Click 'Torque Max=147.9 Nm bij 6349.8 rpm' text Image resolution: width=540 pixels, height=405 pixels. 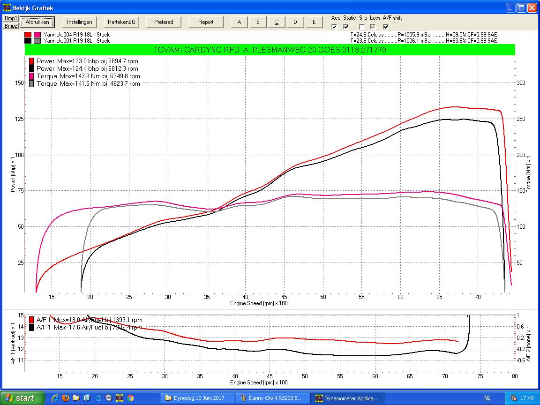[x=88, y=76]
